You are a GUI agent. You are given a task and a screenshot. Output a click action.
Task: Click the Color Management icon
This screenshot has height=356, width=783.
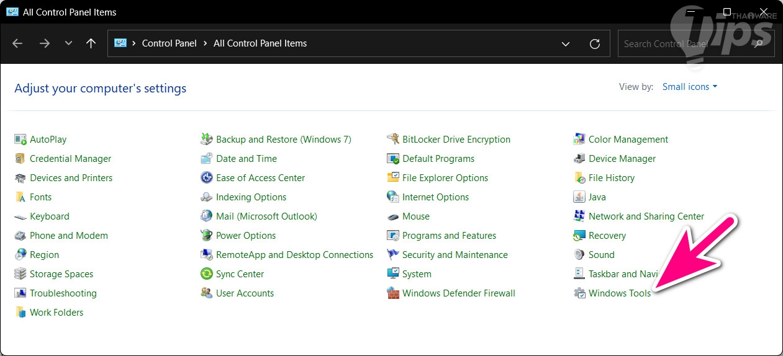[579, 140]
